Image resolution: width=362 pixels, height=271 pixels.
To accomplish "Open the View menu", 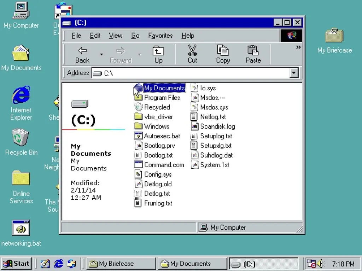I will [116, 35].
